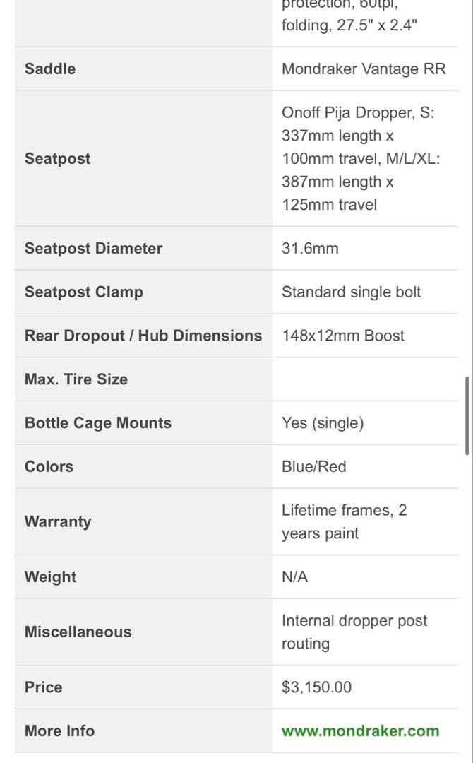Click the Miscellaneous row label
Image resolution: width=473 pixels, height=763 pixels.
click(78, 632)
